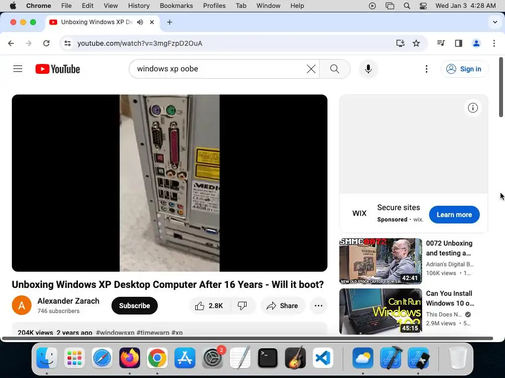The image size is (505, 378).
Task: Open the YouTube hamburger guide menu
Action: click(18, 69)
